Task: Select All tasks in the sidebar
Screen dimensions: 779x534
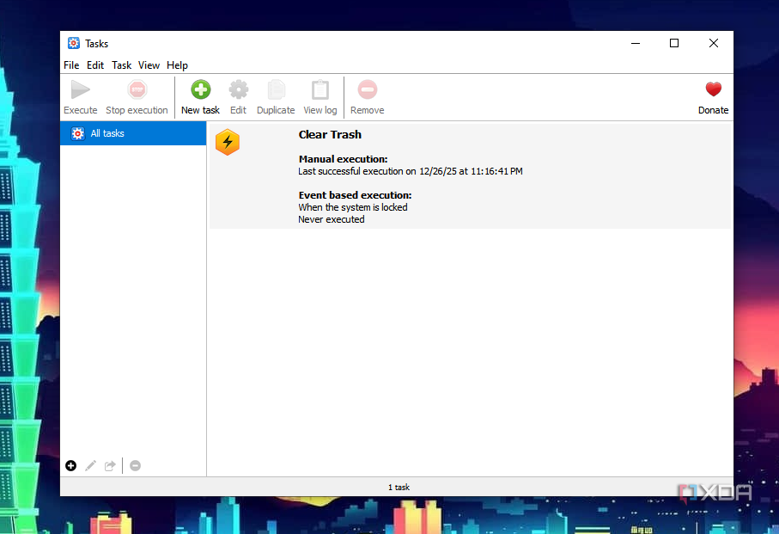Action: [x=107, y=133]
